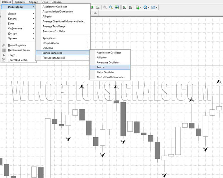
Task: Expand the Индикаторы submenu
Action: tap(18, 7)
